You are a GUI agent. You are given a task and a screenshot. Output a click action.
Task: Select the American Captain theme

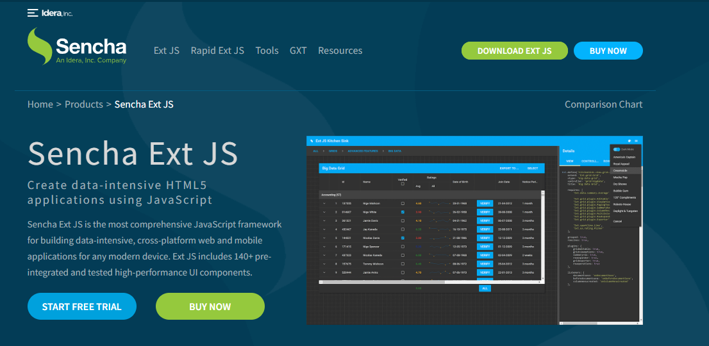pos(625,157)
